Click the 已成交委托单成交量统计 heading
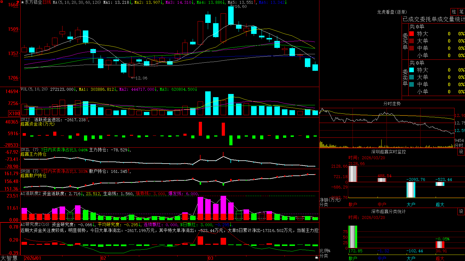Viewport: 465px width, 261px height. click(x=434, y=19)
